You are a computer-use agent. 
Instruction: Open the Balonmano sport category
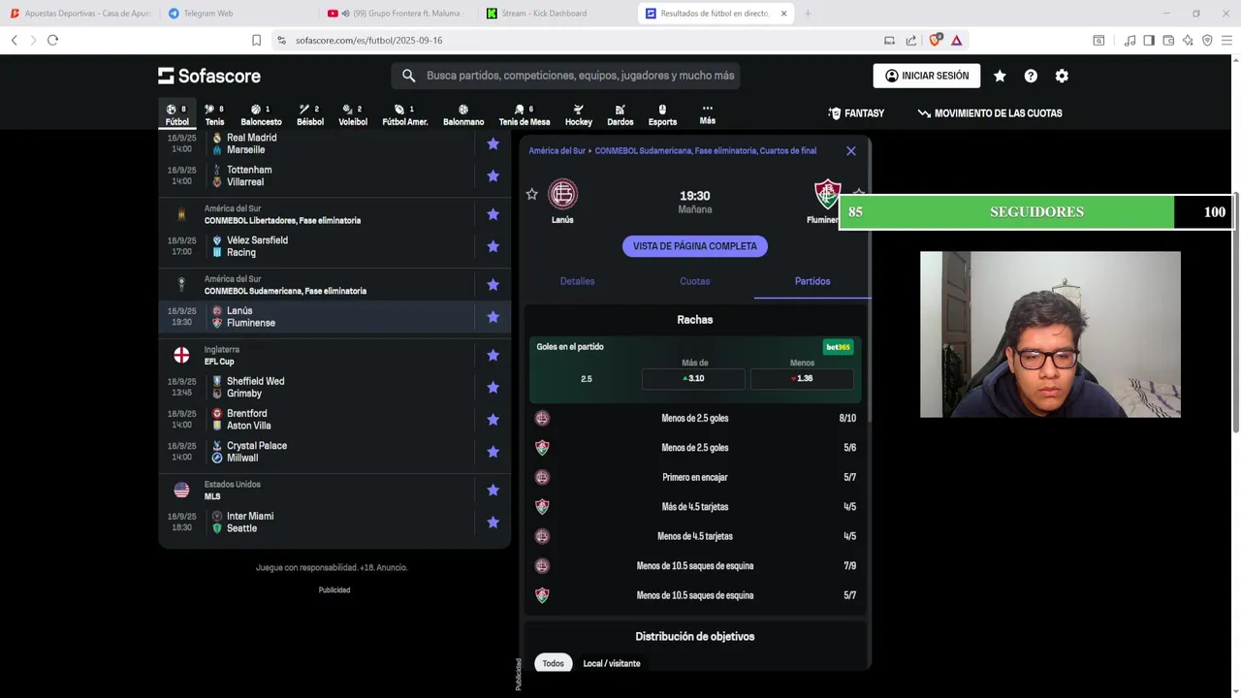pyautogui.click(x=463, y=114)
